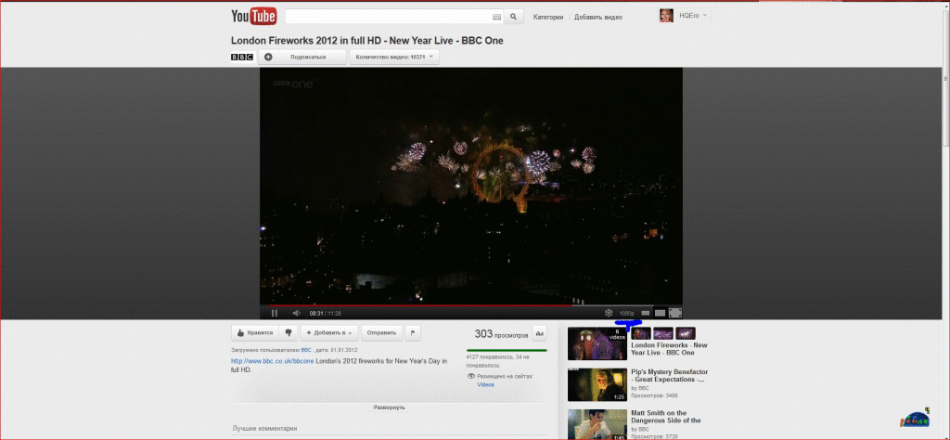950x440 pixels.
Task: Open Matt Smith on the Dangerous Side title
Action: point(666,417)
